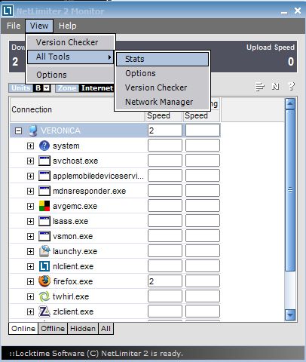
Task: Click the list lines toolbar icon
Action: click(x=260, y=87)
